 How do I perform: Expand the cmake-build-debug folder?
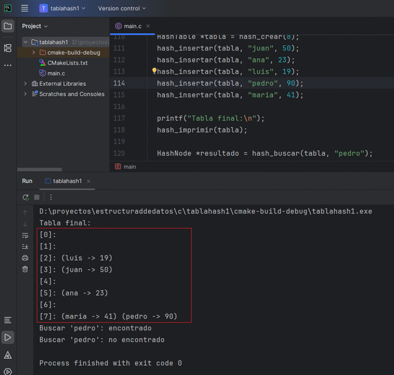33,52
